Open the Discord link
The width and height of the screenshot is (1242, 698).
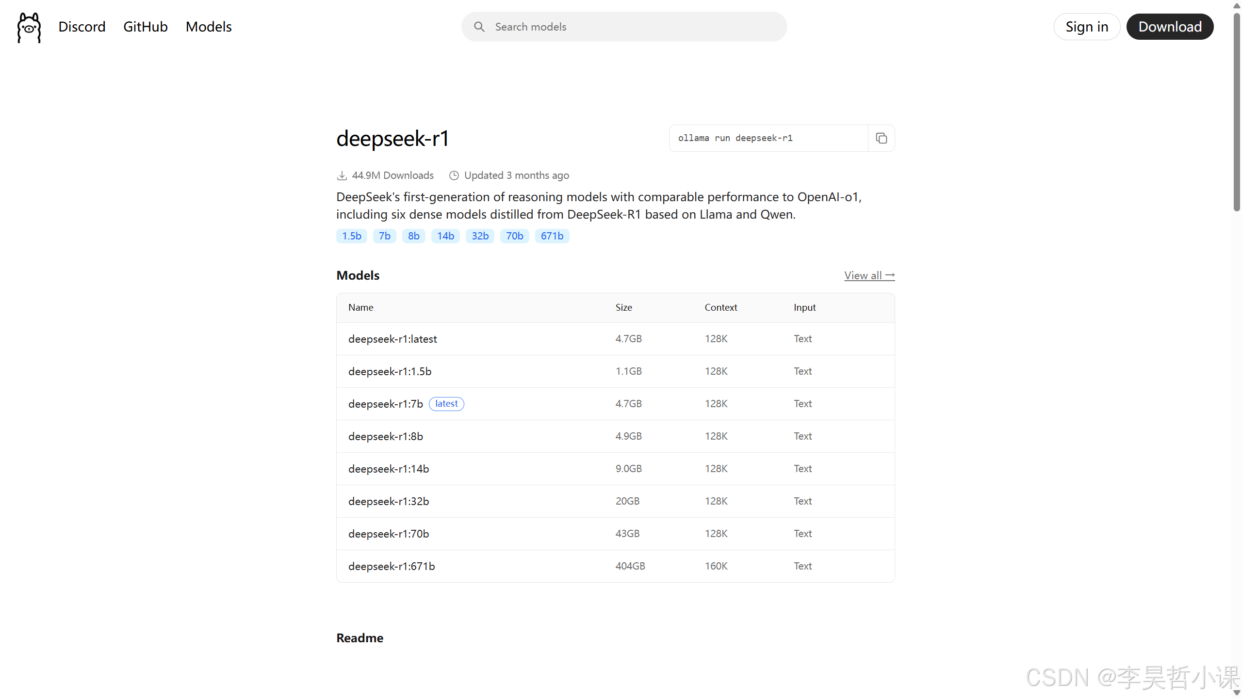point(82,27)
